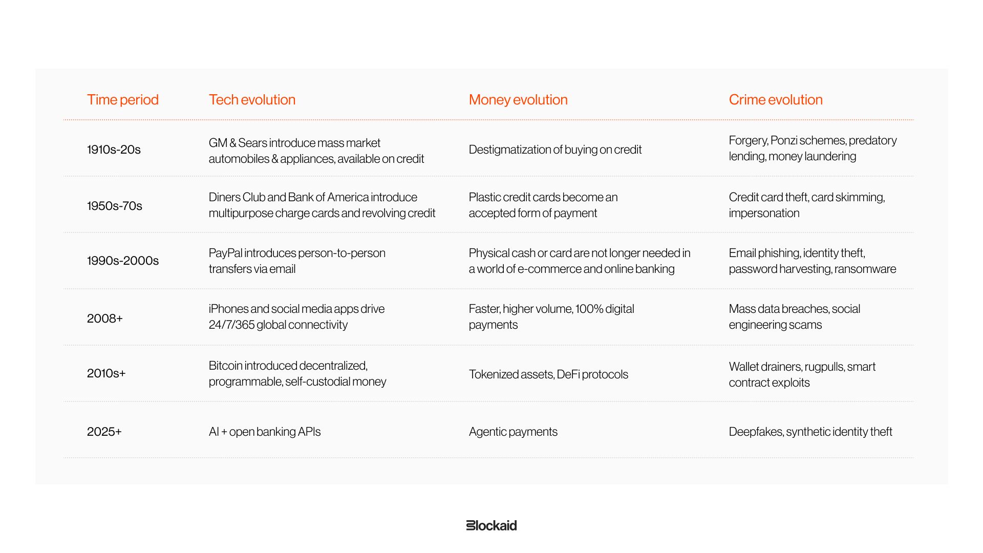The height and width of the screenshot is (553, 983).
Task: Click the Blockaid logo at the bottom
Action: pyautogui.click(x=491, y=525)
